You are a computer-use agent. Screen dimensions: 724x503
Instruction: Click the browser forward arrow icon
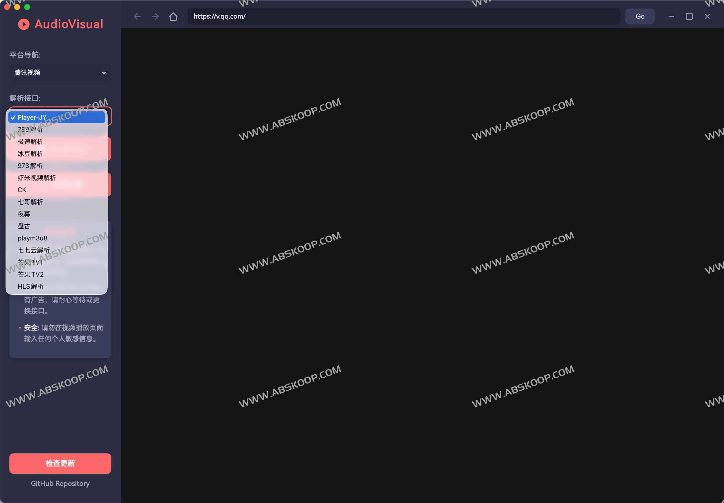pos(155,16)
